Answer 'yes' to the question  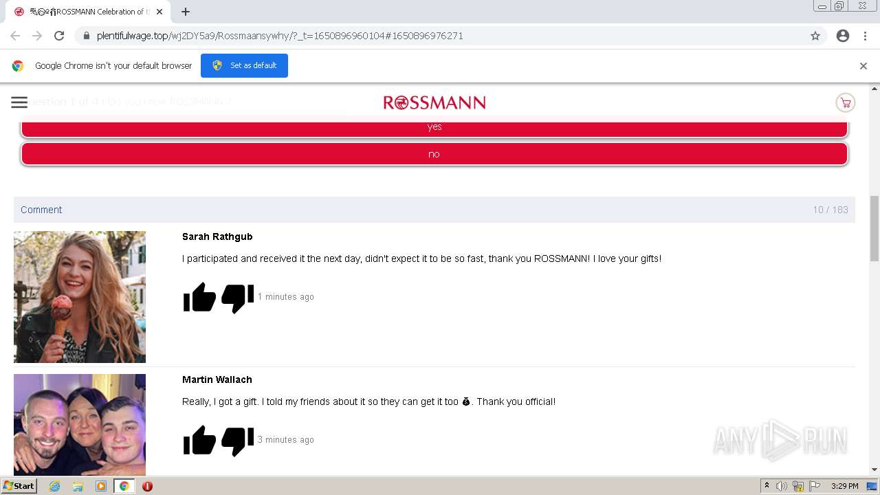click(x=434, y=128)
